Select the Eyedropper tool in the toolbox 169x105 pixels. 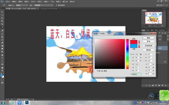[x=2, y=27]
